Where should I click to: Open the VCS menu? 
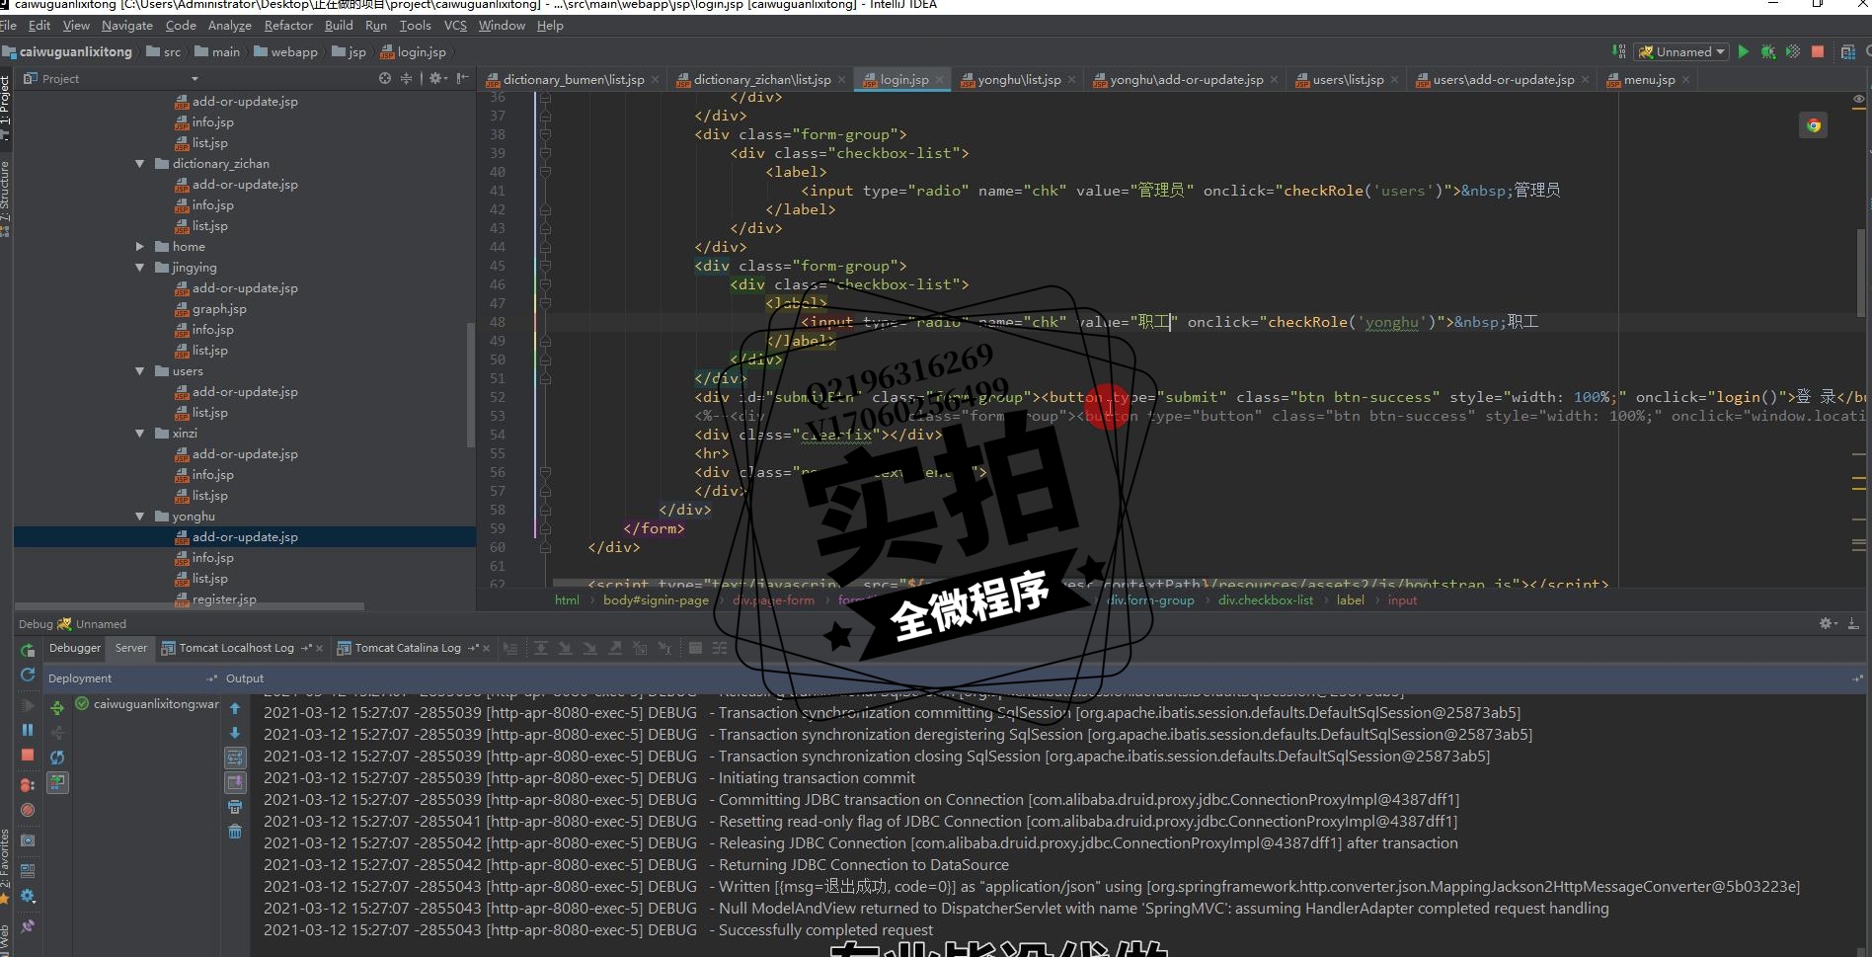(455, 26)
